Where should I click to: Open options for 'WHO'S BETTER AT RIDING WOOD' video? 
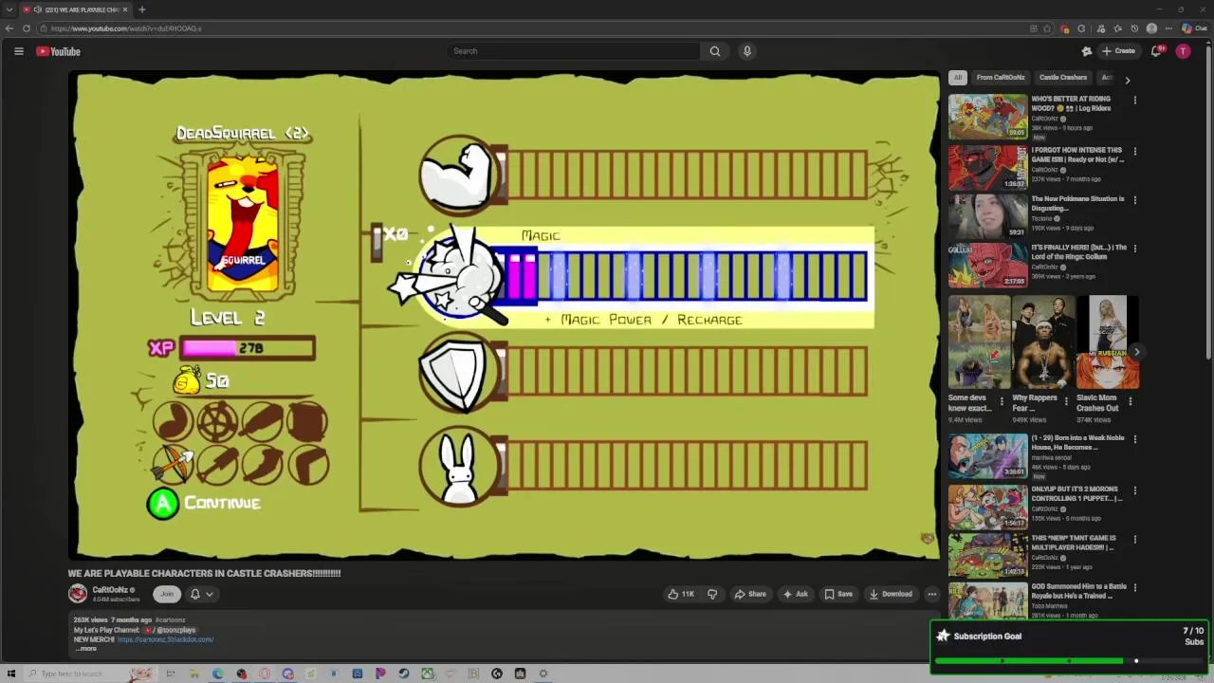(x=1134, y=100)
